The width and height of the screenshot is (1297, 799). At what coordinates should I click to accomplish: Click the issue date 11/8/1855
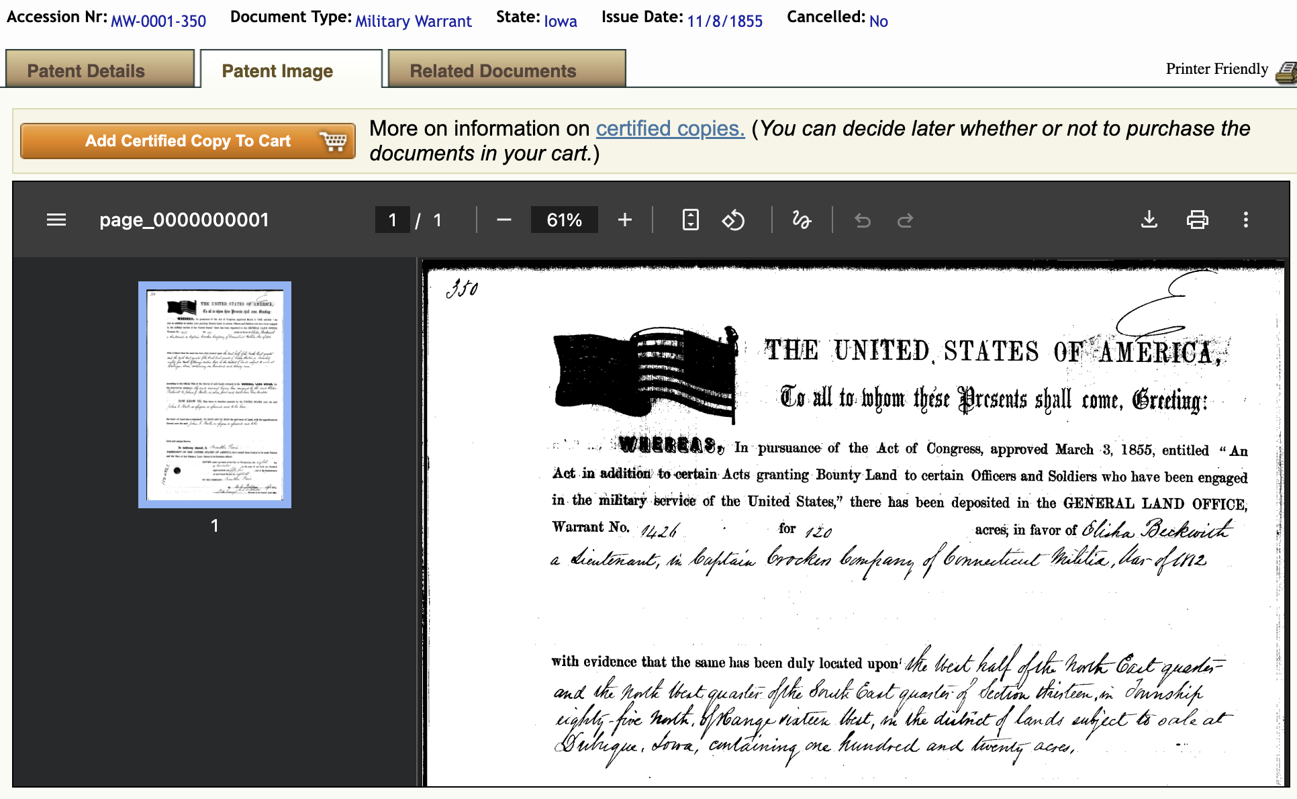click(725, 21)
